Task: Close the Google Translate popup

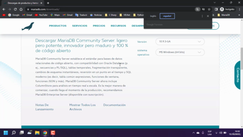Action: pyautogui.click(x=208, y=16)
